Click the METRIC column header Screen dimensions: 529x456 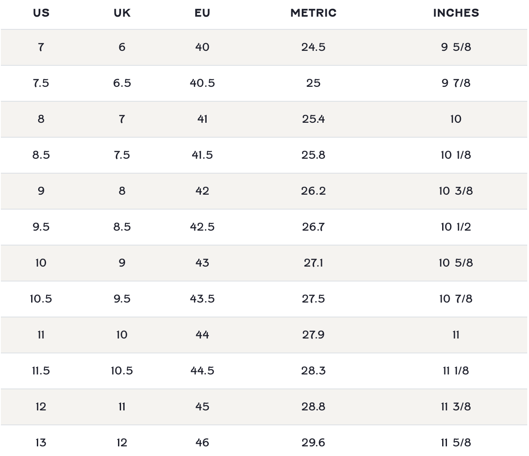[x=313, y=13]
